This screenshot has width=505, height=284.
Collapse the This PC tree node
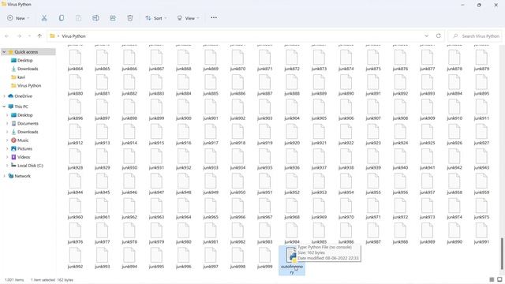(4, 106)
